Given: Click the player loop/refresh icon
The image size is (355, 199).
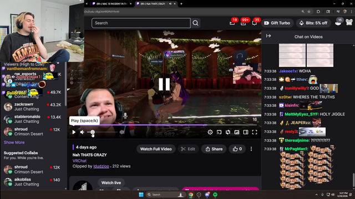Looking at the screenshot, I should pos(228,132).
